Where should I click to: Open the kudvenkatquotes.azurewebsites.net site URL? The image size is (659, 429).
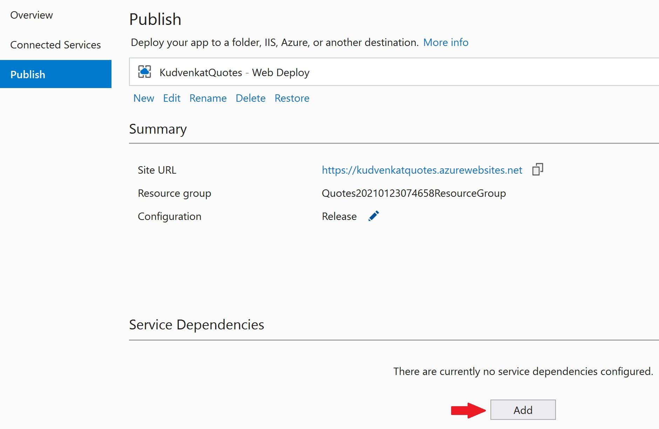(x=422, y=170)
